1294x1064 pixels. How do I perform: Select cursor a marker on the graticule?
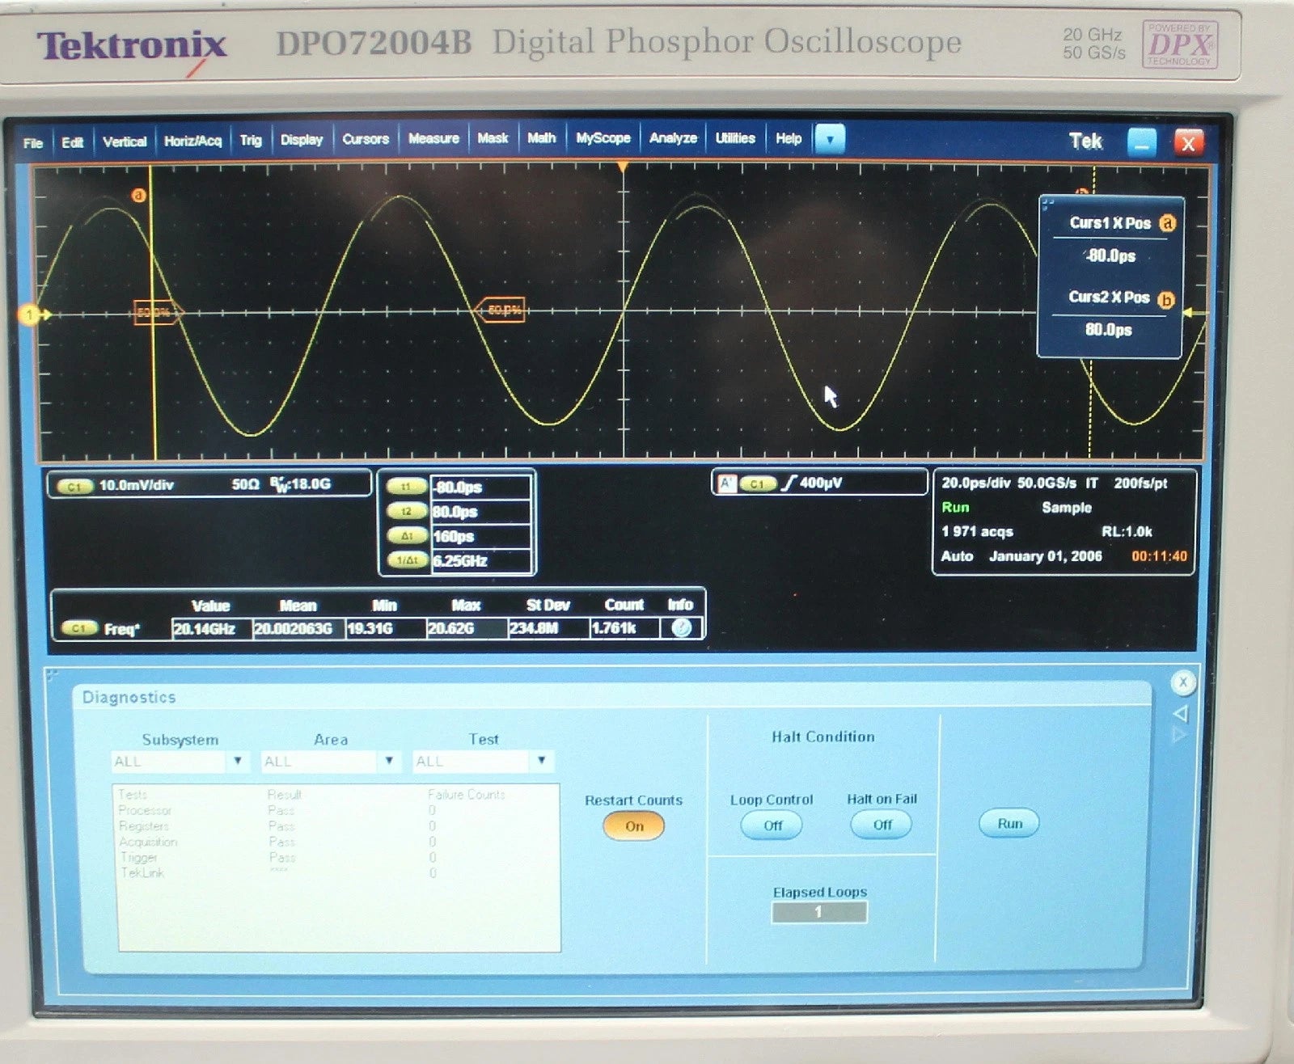tap(139, 196)
